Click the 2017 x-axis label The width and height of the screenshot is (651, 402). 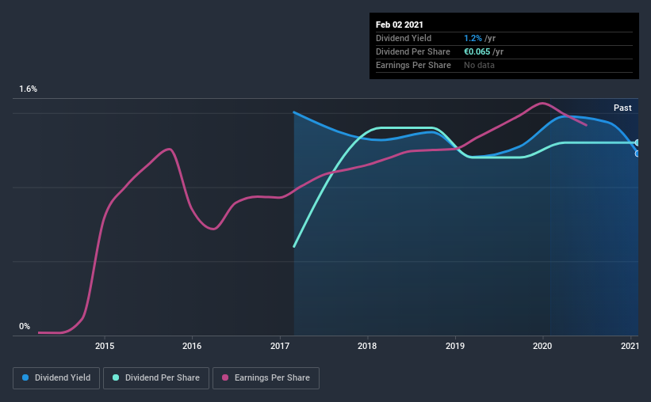(x=280, y=346)
